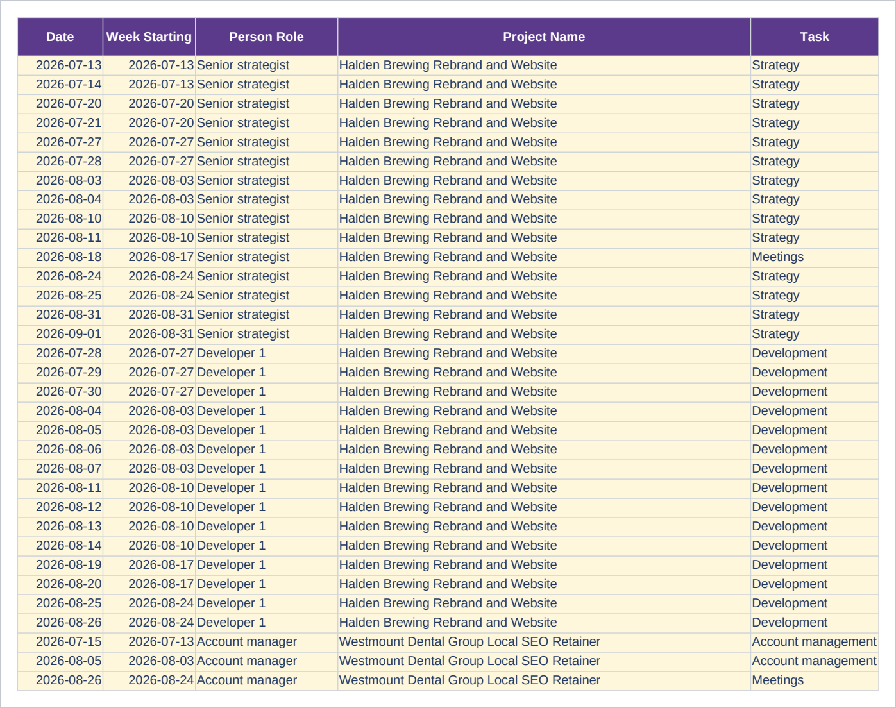Select the date cell 2026-09-01
Viewport: 896px width, 708px height.
60,334
